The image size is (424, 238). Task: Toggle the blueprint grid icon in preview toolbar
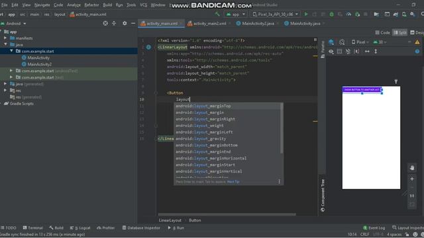(x=339, y=52)
